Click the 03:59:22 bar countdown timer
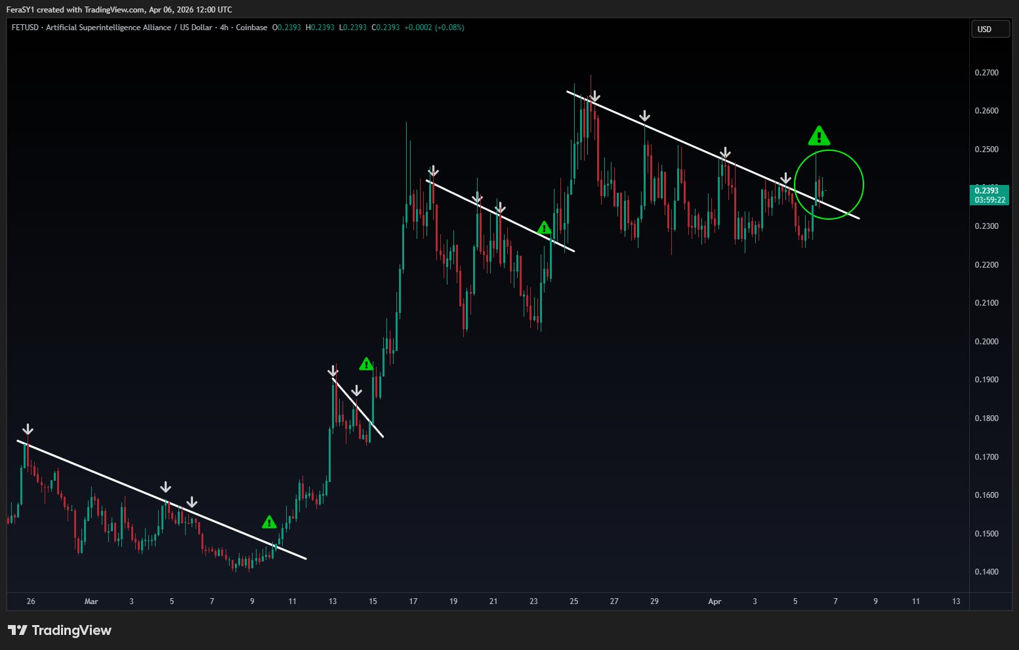Screen dimensions: 1019x650 (x=990, y=200)
